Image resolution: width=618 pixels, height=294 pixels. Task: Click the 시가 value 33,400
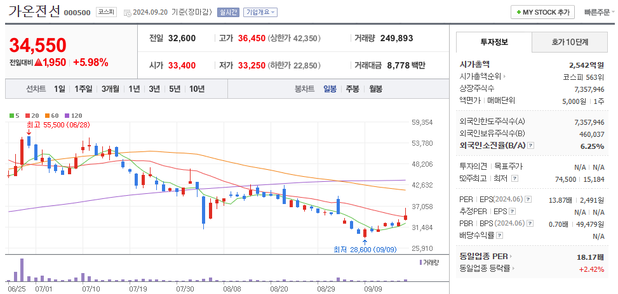click(182, 66)
